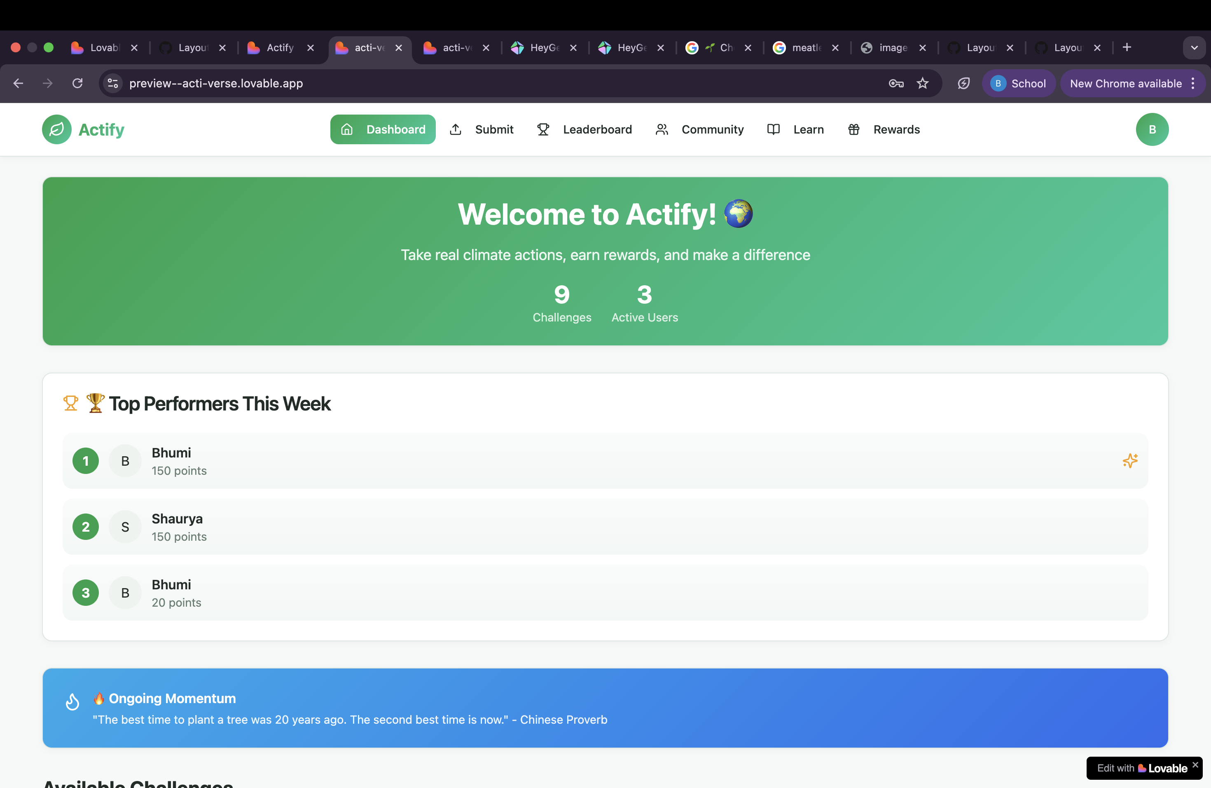This screenshot has height=788, width=1211.
Task: Open the saved passwords key icon
Action: [896, 84]
